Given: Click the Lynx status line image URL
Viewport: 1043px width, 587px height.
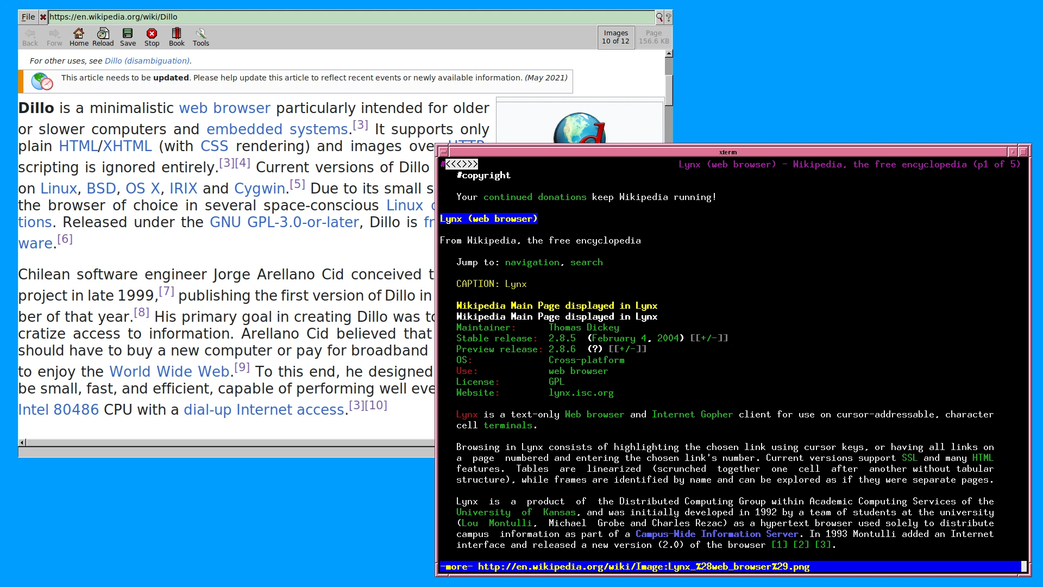Looking at the screenshot, I should coord(644,566).
